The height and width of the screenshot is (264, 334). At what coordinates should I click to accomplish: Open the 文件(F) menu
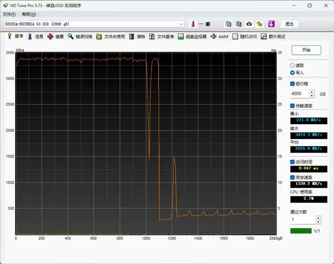10,14
